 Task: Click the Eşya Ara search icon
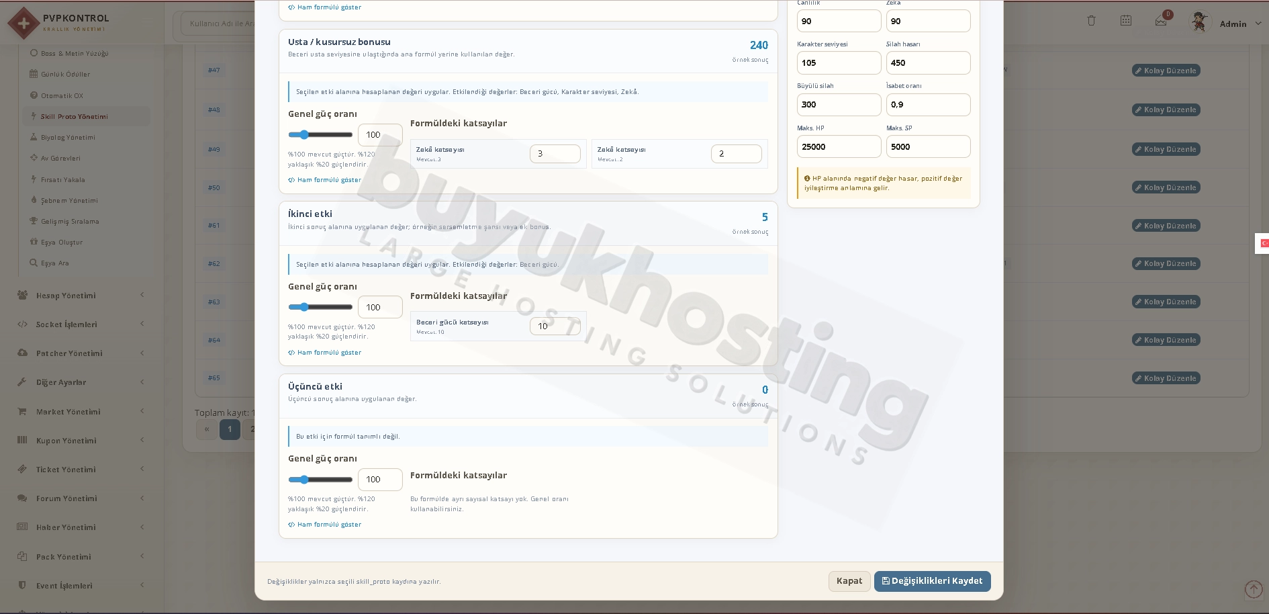[x=34, y=263]
